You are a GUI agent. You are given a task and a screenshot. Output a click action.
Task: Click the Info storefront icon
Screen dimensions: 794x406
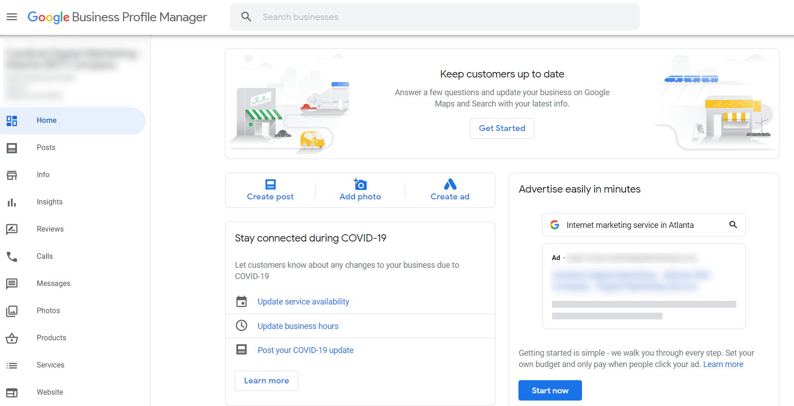(12, 175)
